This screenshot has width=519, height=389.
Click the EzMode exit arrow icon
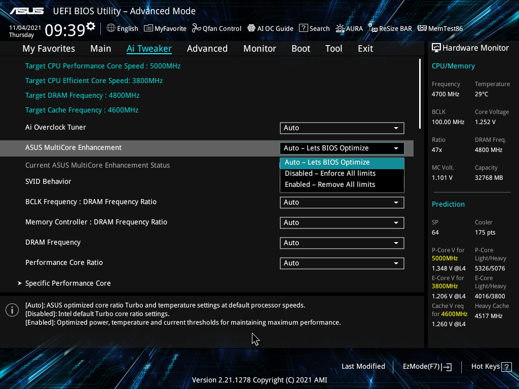(x=447, y=367)
